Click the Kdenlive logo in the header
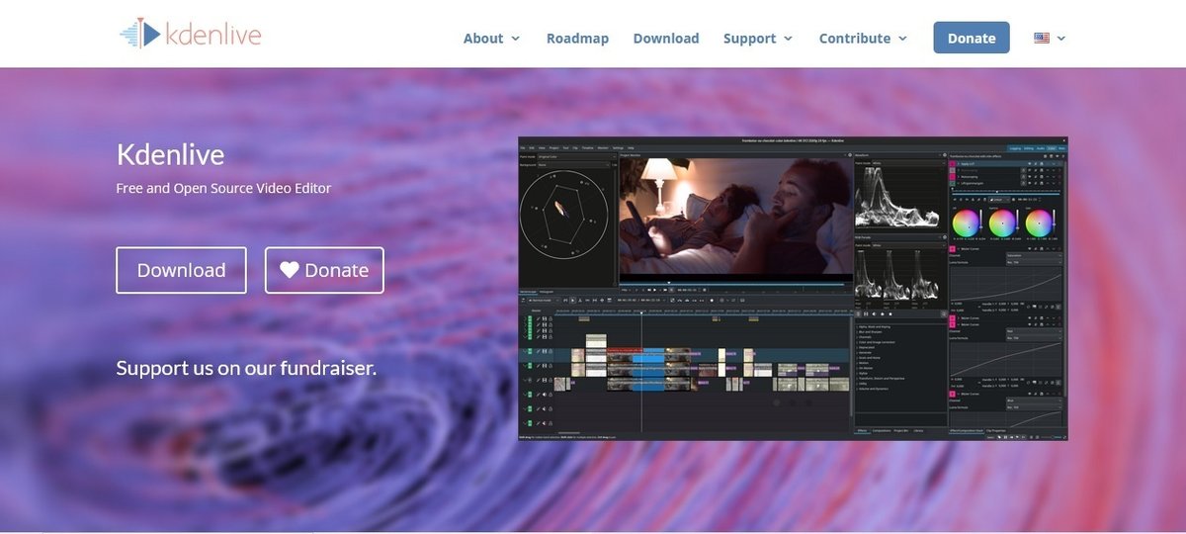The width and height of the screenshot is (1186, 534). 190,35
